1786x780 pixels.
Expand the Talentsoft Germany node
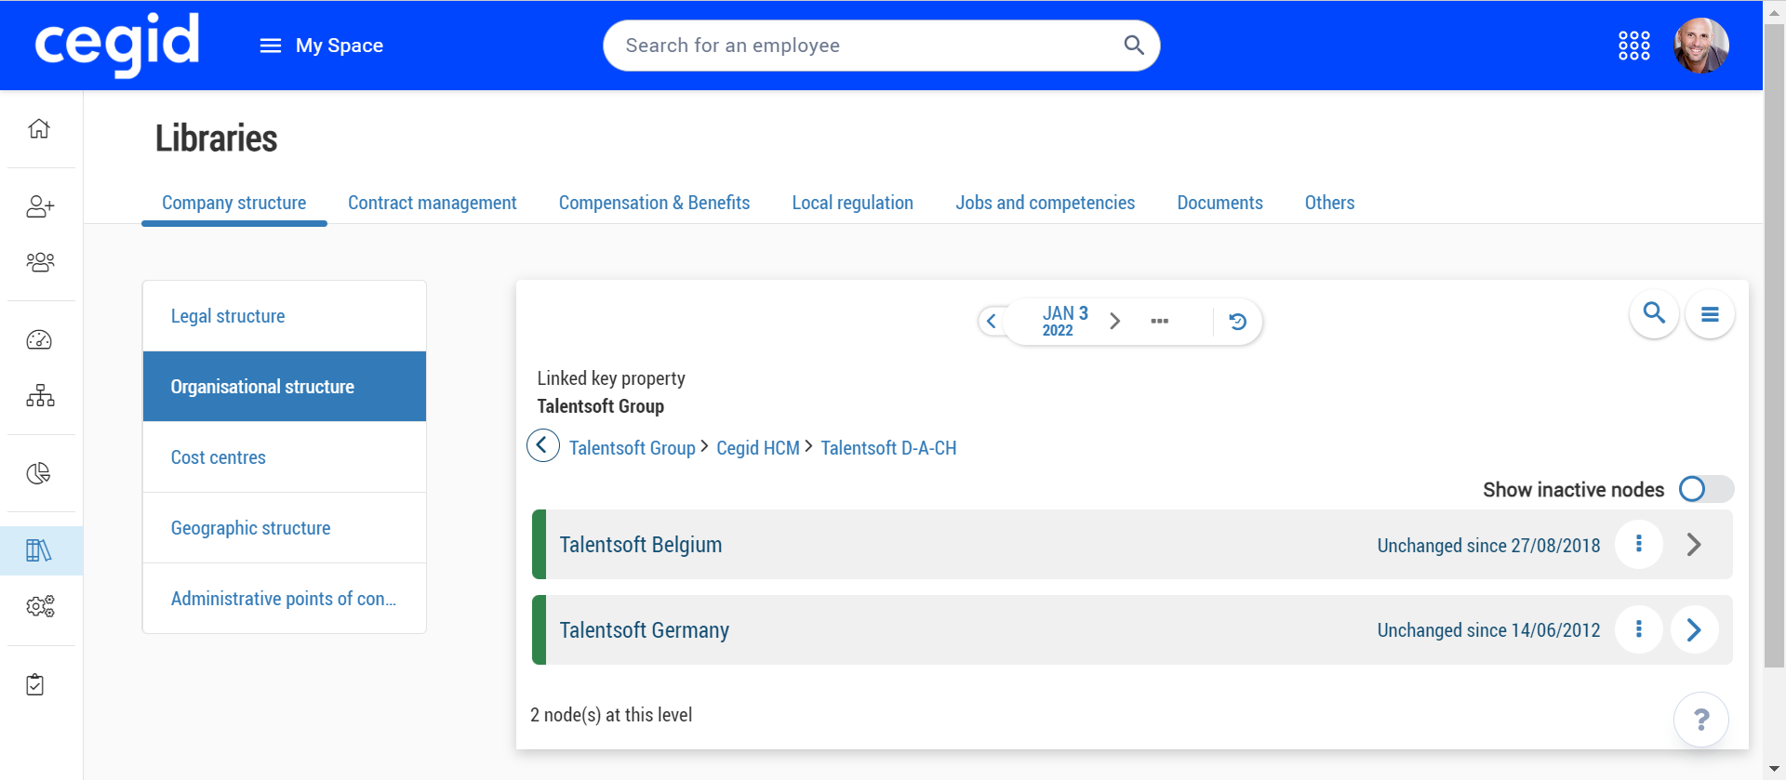(1694, 629)
